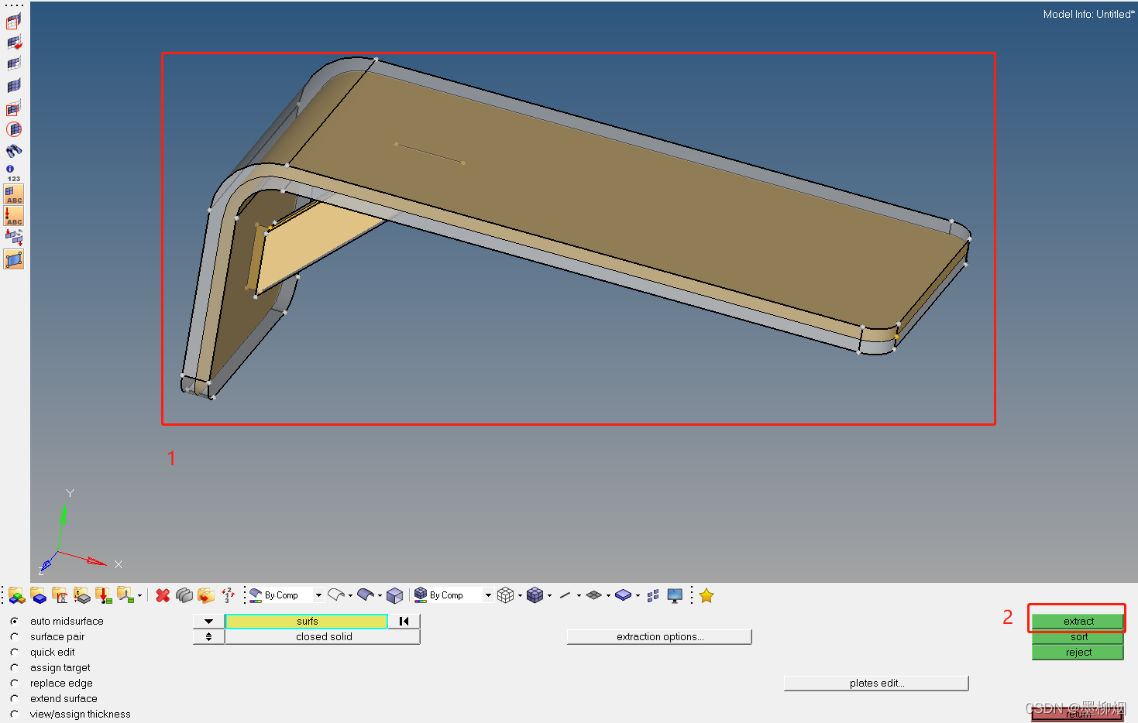
Task: Open extraction options dialog
Action: coord(659,637)
